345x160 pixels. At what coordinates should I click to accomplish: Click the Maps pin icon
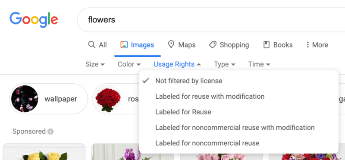tap(171, 45)
